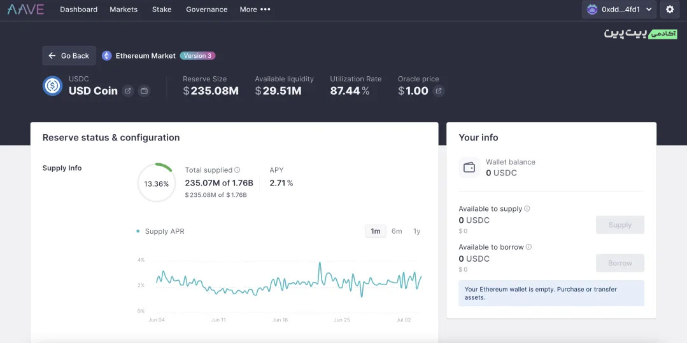Click Total supplied info icon
Screen dimensions: 687x343
[x=237, y=170]
